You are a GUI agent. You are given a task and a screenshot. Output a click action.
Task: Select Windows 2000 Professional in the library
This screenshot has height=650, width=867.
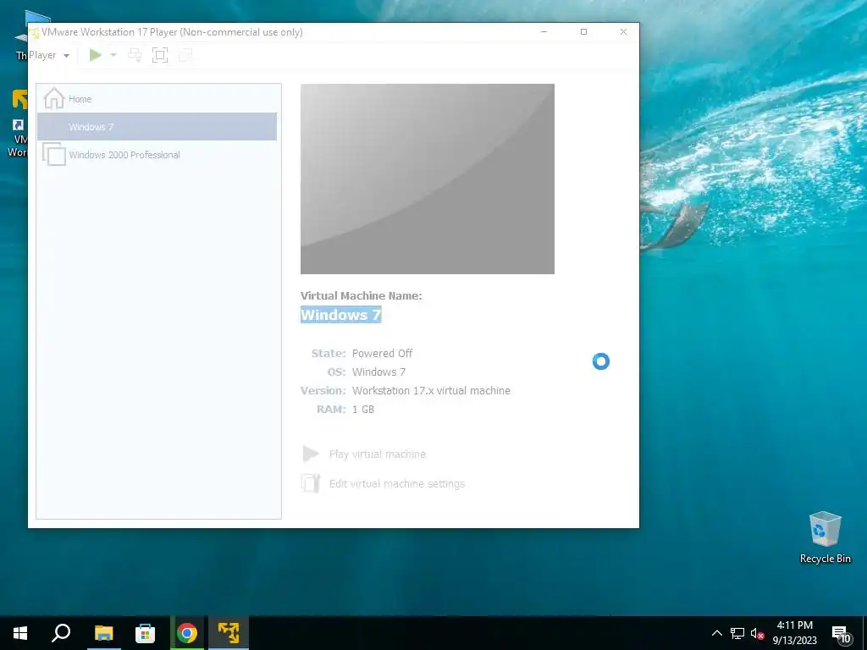tap(157, 155)
